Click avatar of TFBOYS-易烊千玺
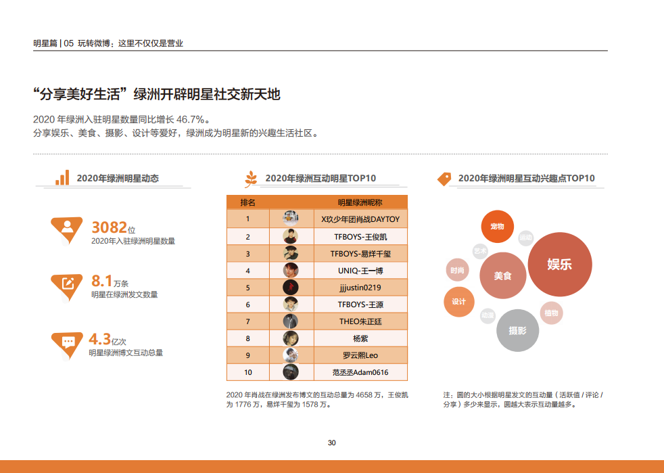 291,254
